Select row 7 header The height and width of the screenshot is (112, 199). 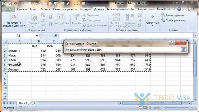[x=5, y=74]
